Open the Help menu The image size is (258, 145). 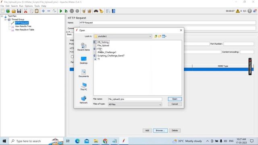[44, 6]
